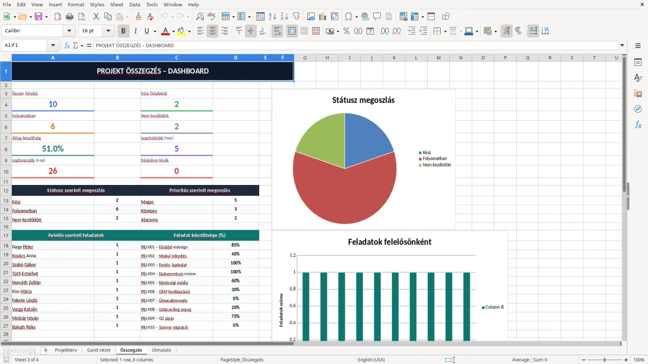Open the sidebar Styles icon
Screen dimensions: 648x364
click(638, 78)
